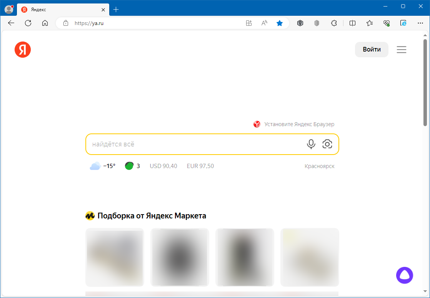Open the Yandex hamburger menu

click(402, 50)
